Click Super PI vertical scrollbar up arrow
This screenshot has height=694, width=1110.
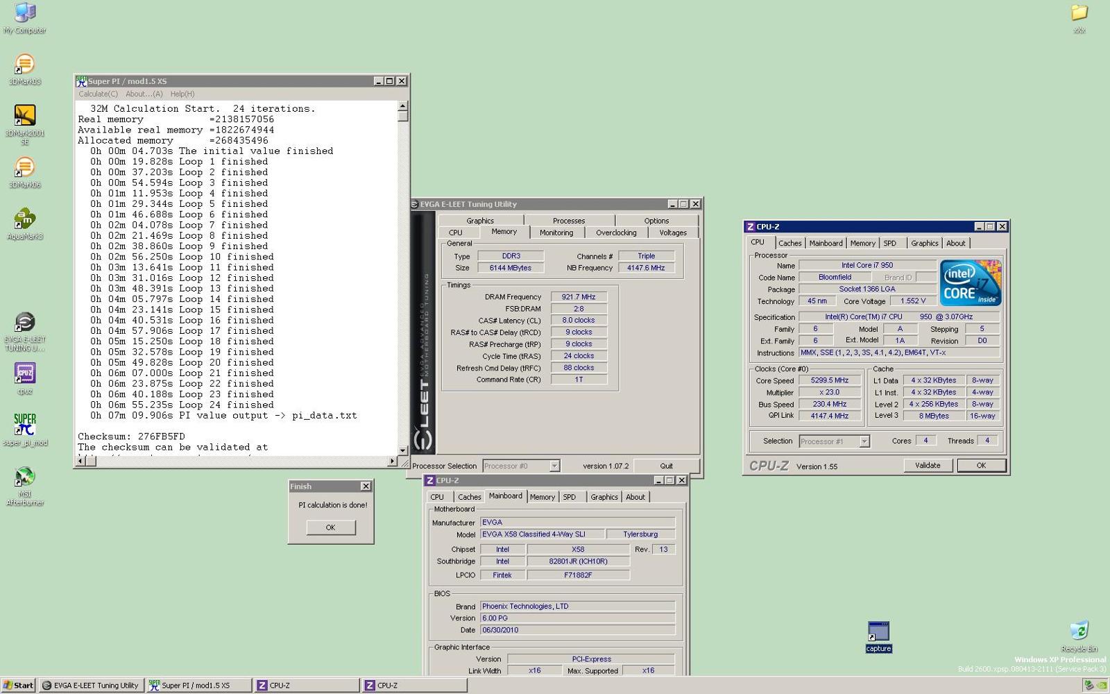coord(402,106)
